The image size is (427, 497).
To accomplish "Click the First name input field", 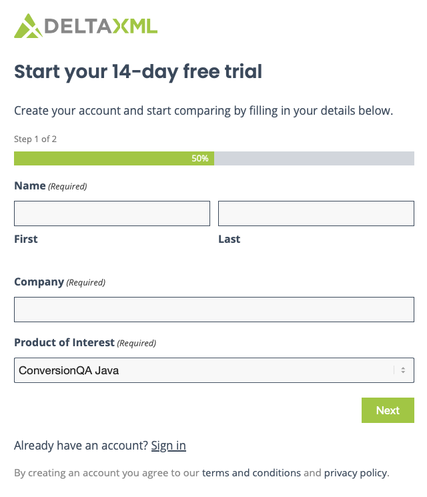I will click(112, 213).
